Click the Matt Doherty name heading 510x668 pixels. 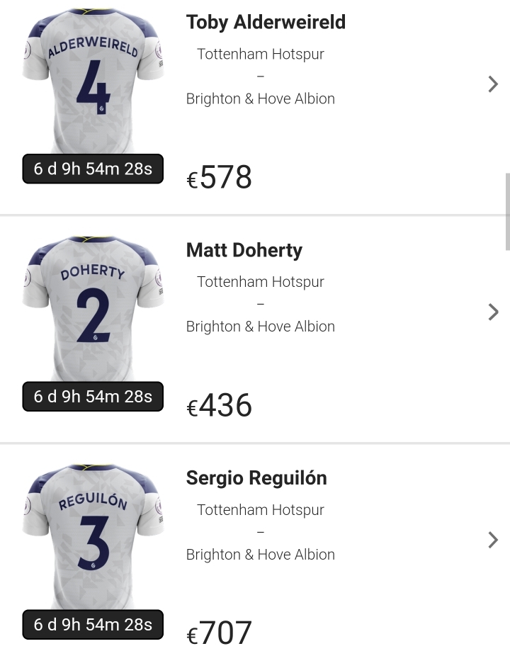tap(244, 251)
